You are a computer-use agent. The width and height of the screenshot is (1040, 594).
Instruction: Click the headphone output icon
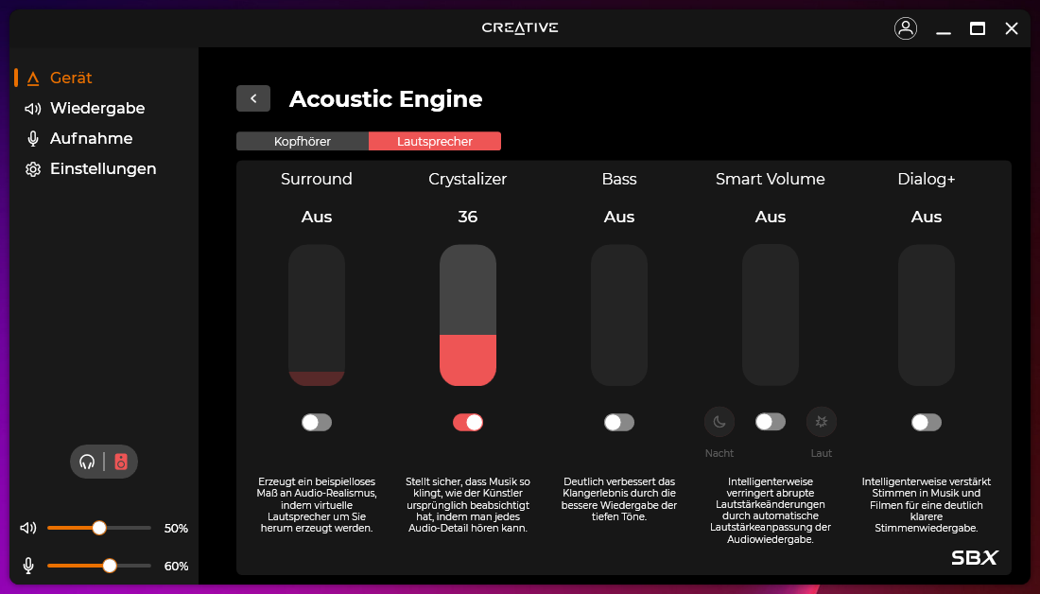click(88, 462)
